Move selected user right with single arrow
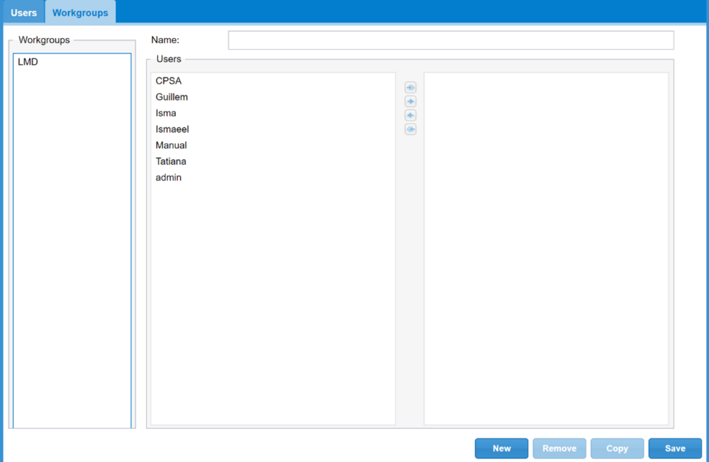The width and height of the screenshot is (709, 462). click(410, 101)
